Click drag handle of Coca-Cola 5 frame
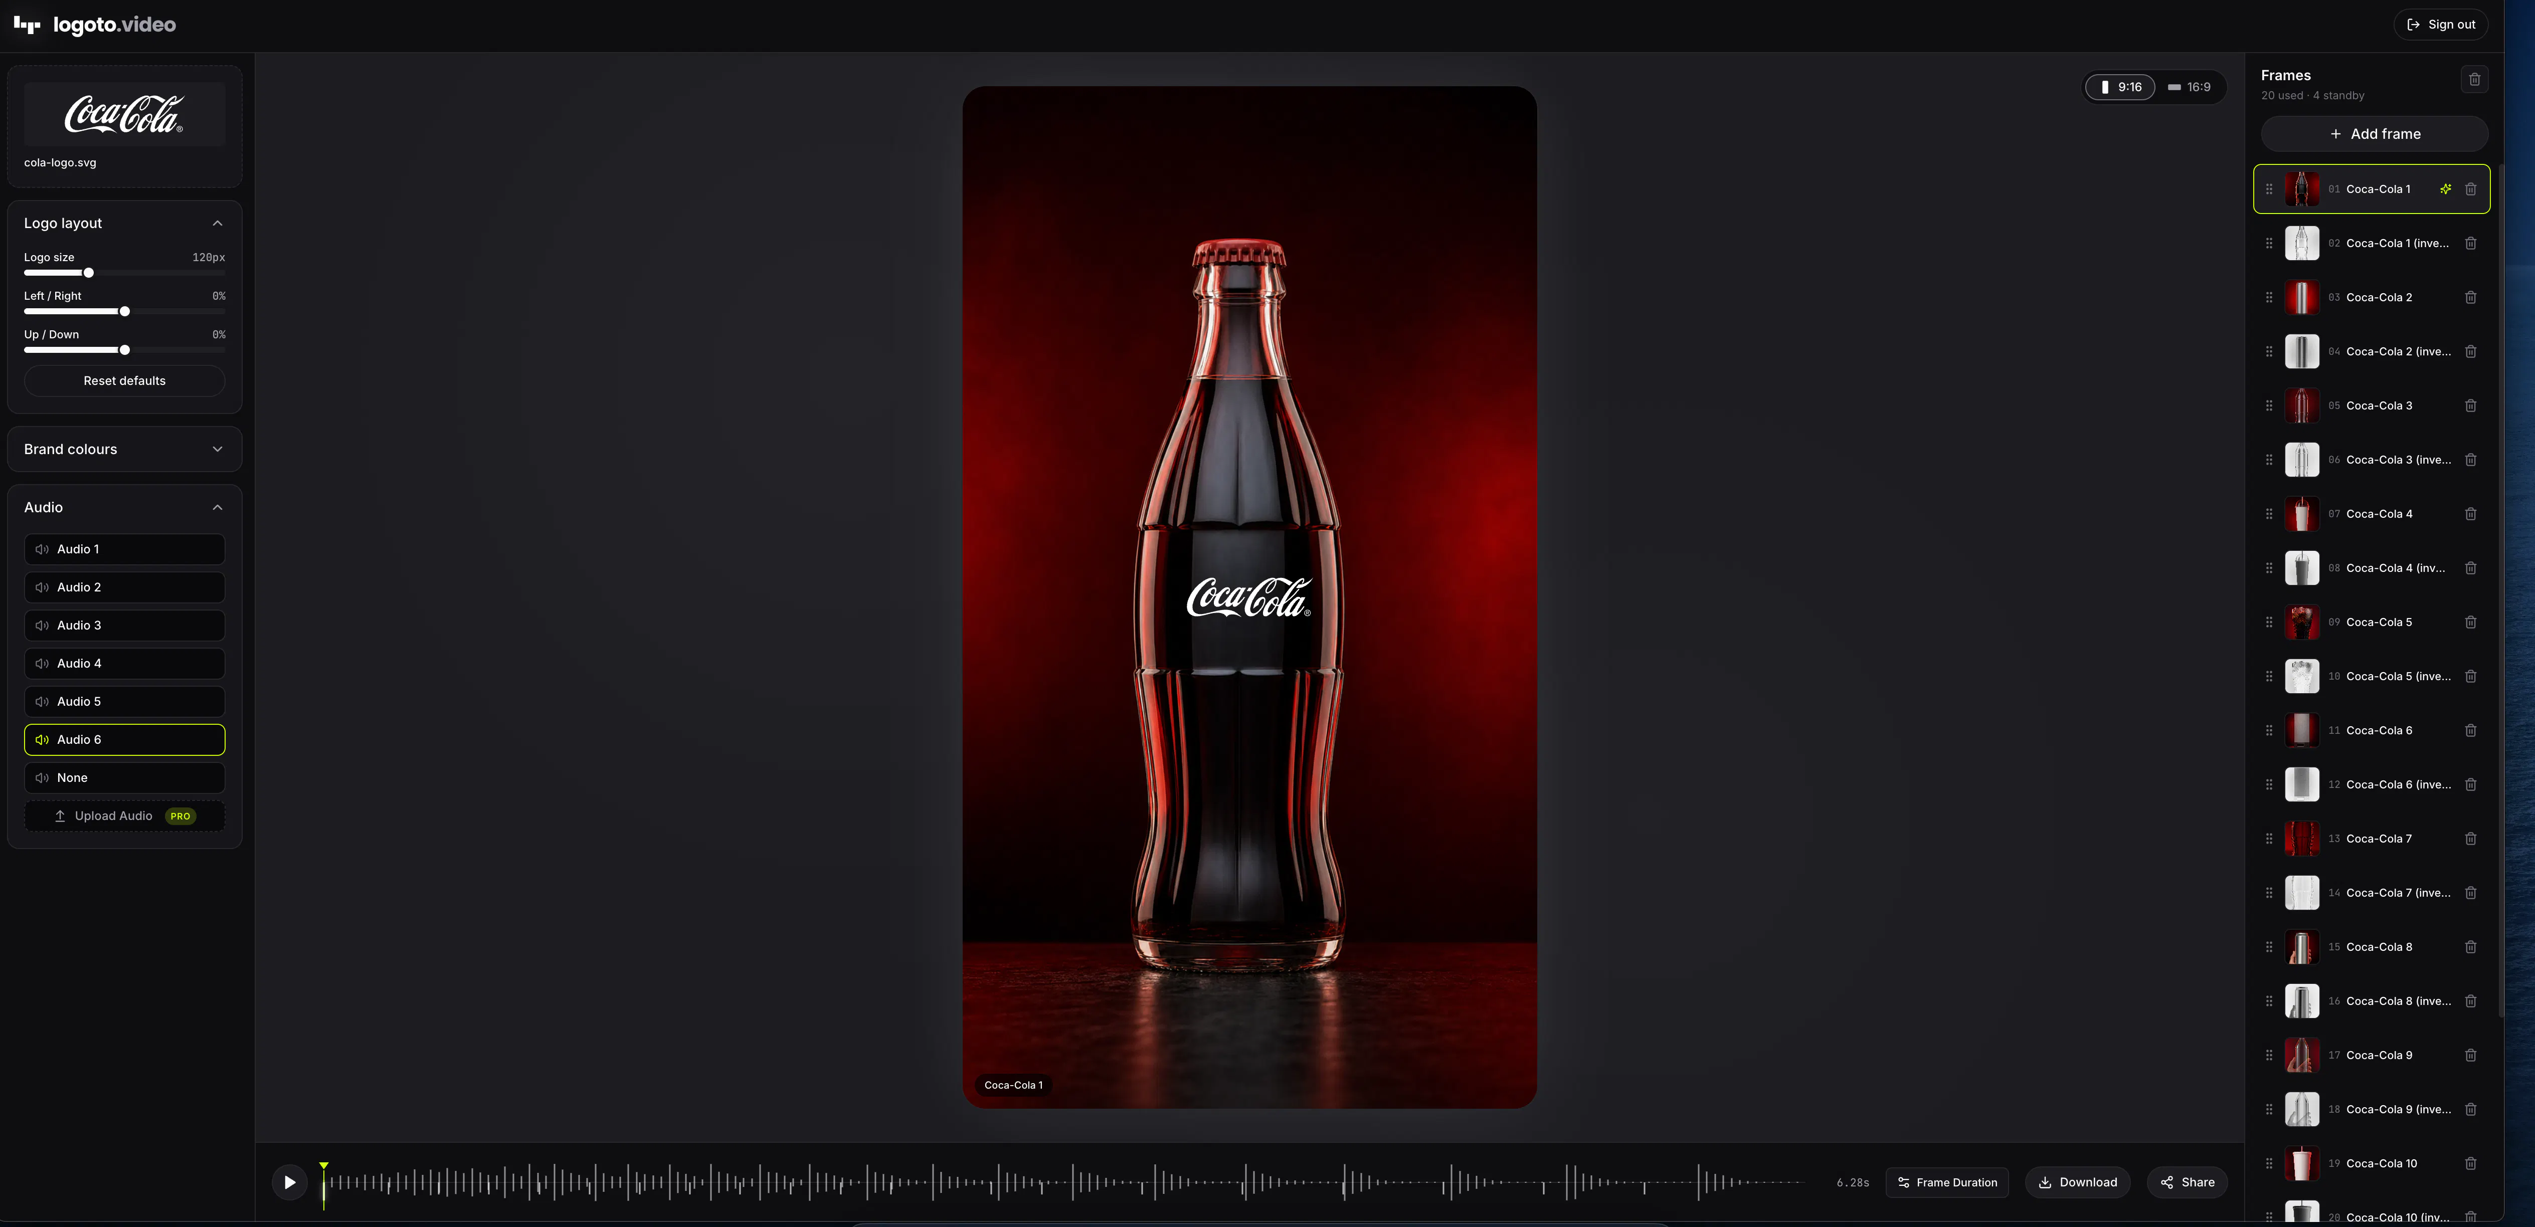The image size is (2535, 1227). 2269,622
